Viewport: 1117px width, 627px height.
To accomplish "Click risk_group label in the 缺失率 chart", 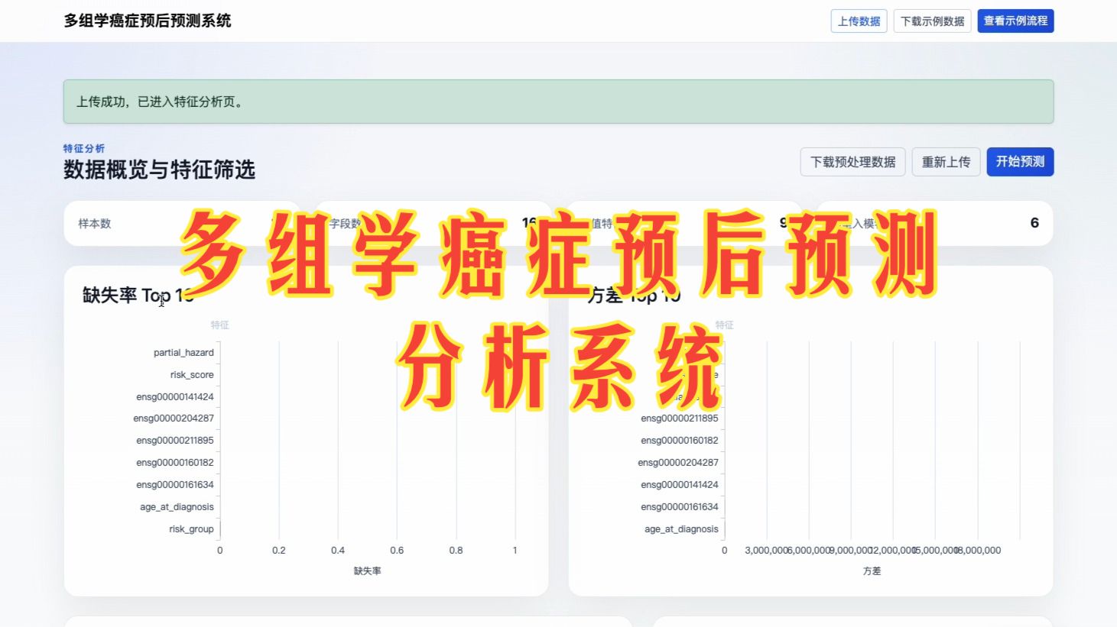I will pyautogui.click(x=191, y=529).
